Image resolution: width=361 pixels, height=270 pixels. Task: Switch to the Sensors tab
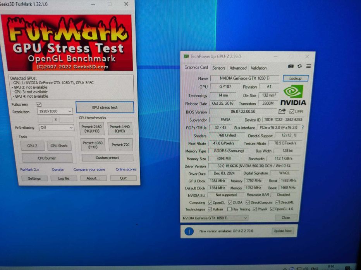click(219, 68)
